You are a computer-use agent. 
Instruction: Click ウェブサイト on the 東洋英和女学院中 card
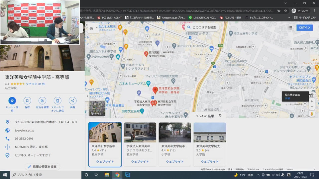coord(105,161)
